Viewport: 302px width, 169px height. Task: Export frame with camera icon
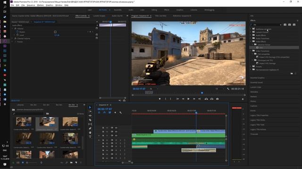click(217, 99)
